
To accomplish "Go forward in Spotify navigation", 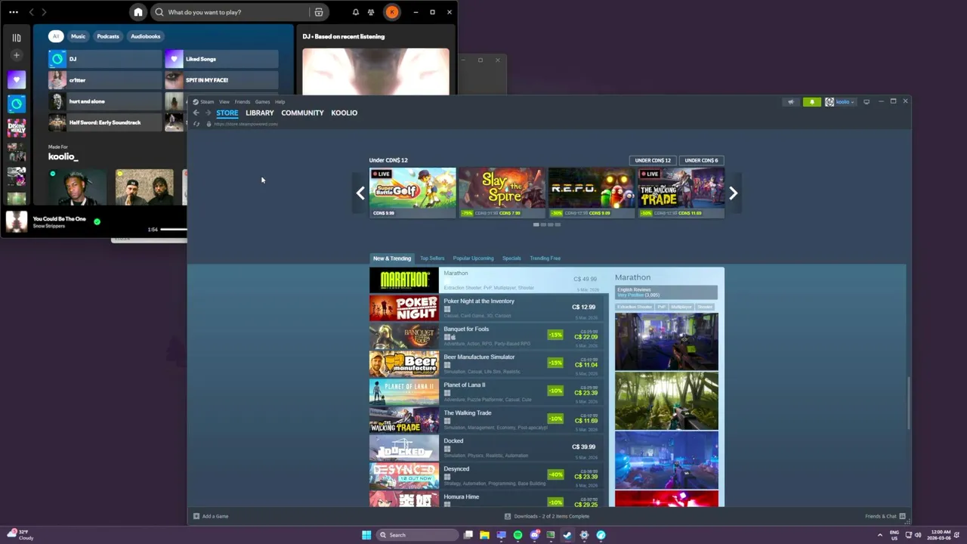I will pyautogui.click(x=44, y=12).
